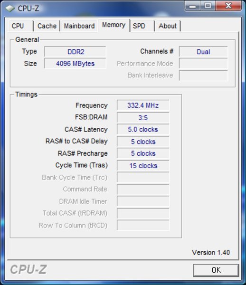
Task: Select the Cycle Time 15 clocks field
Action: click(143, 166)
